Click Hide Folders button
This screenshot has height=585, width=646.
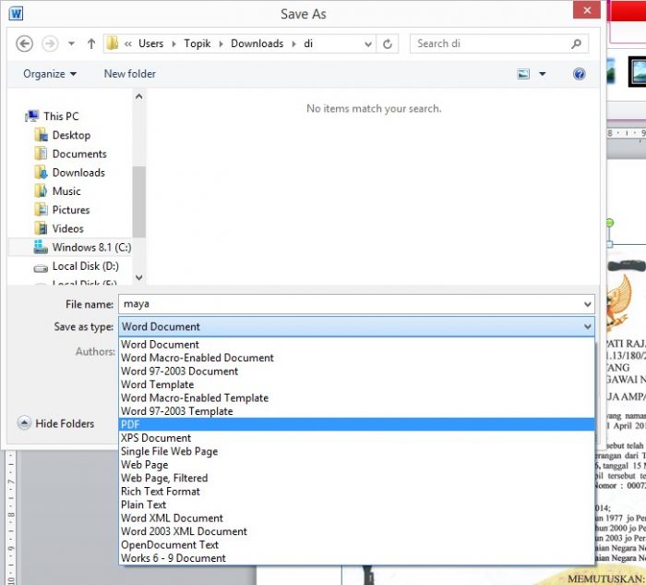(55, 423)
